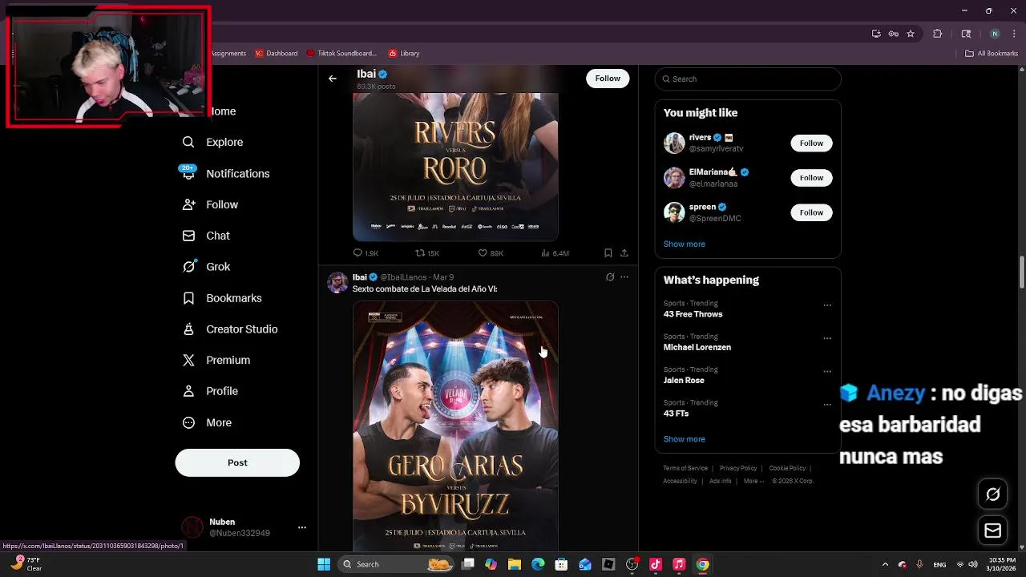Open Cookie Policy link
Screen dimensions: 1026x577
coord(787,468)
